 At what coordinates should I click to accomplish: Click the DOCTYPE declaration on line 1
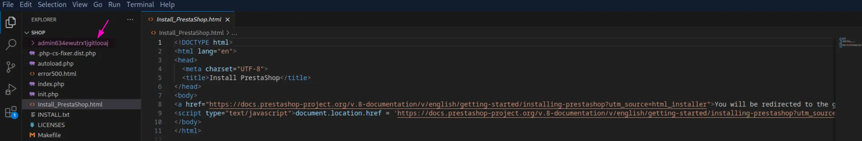[x=203, y=42]
